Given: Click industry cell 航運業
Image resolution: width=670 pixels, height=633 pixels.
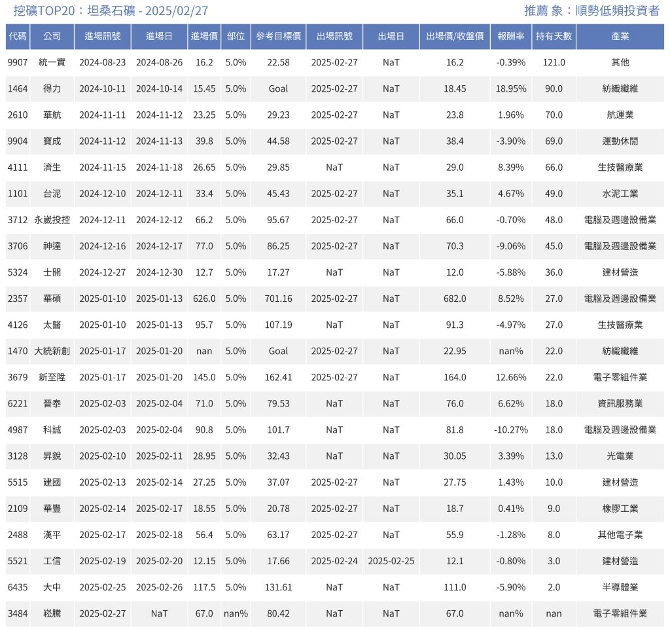Looking at the screenshot, I should [620, 115].
